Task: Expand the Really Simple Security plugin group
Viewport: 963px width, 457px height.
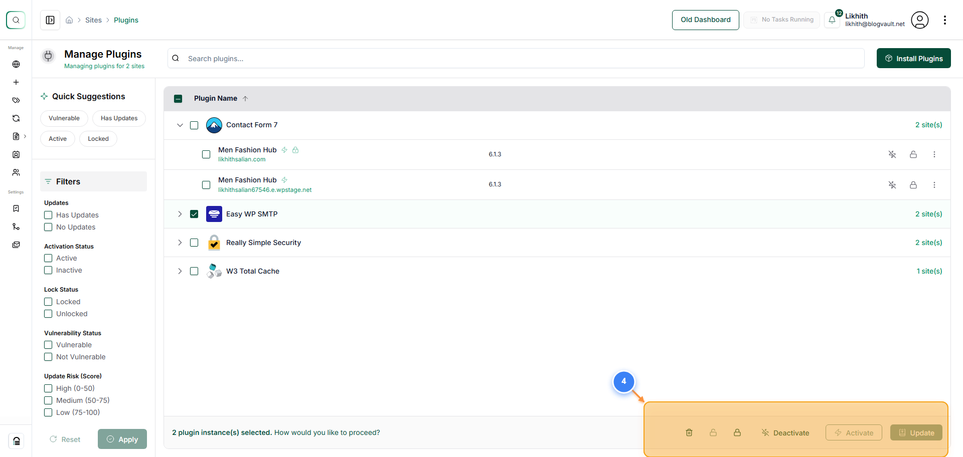Action: [180, 243]
